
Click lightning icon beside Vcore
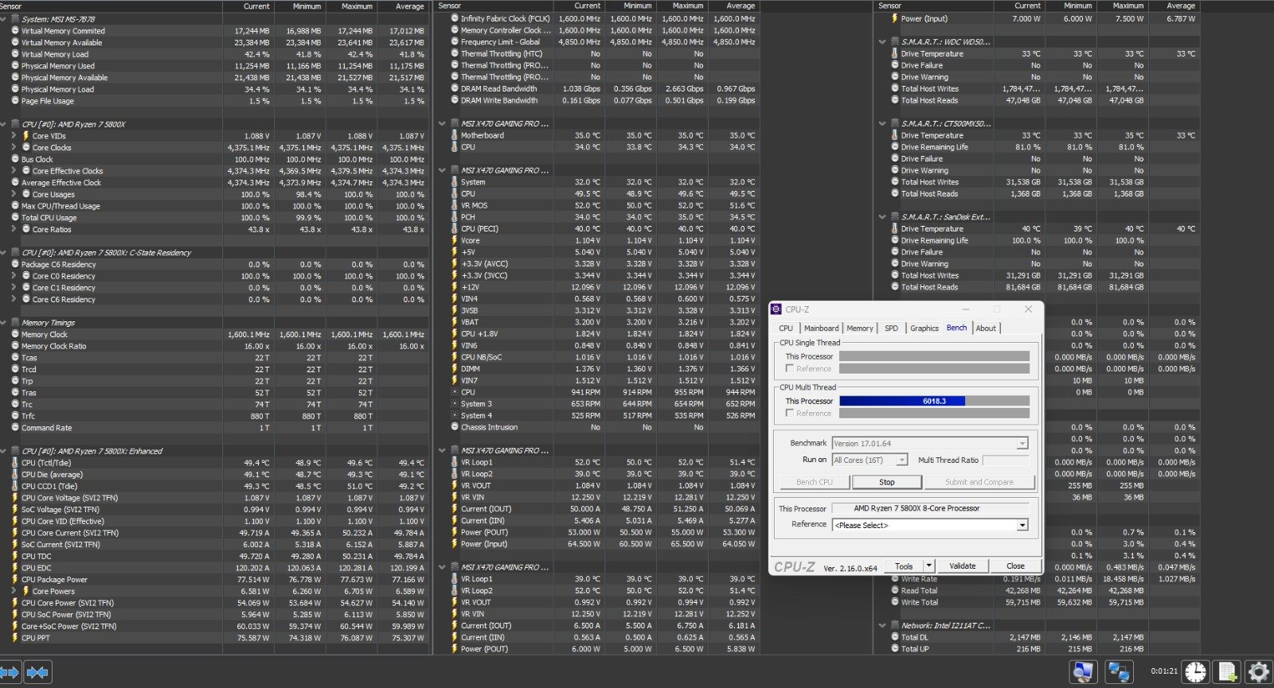pos(455,240)
